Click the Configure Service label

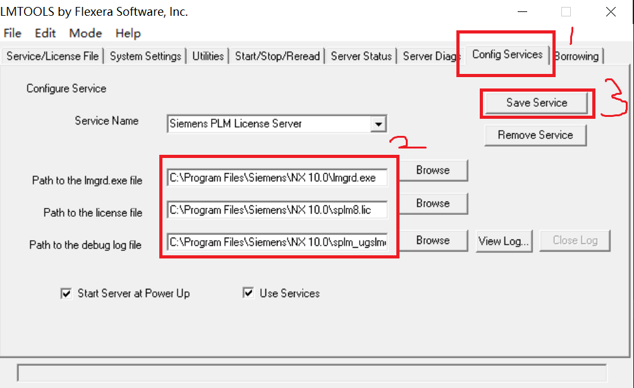point(66,88)
